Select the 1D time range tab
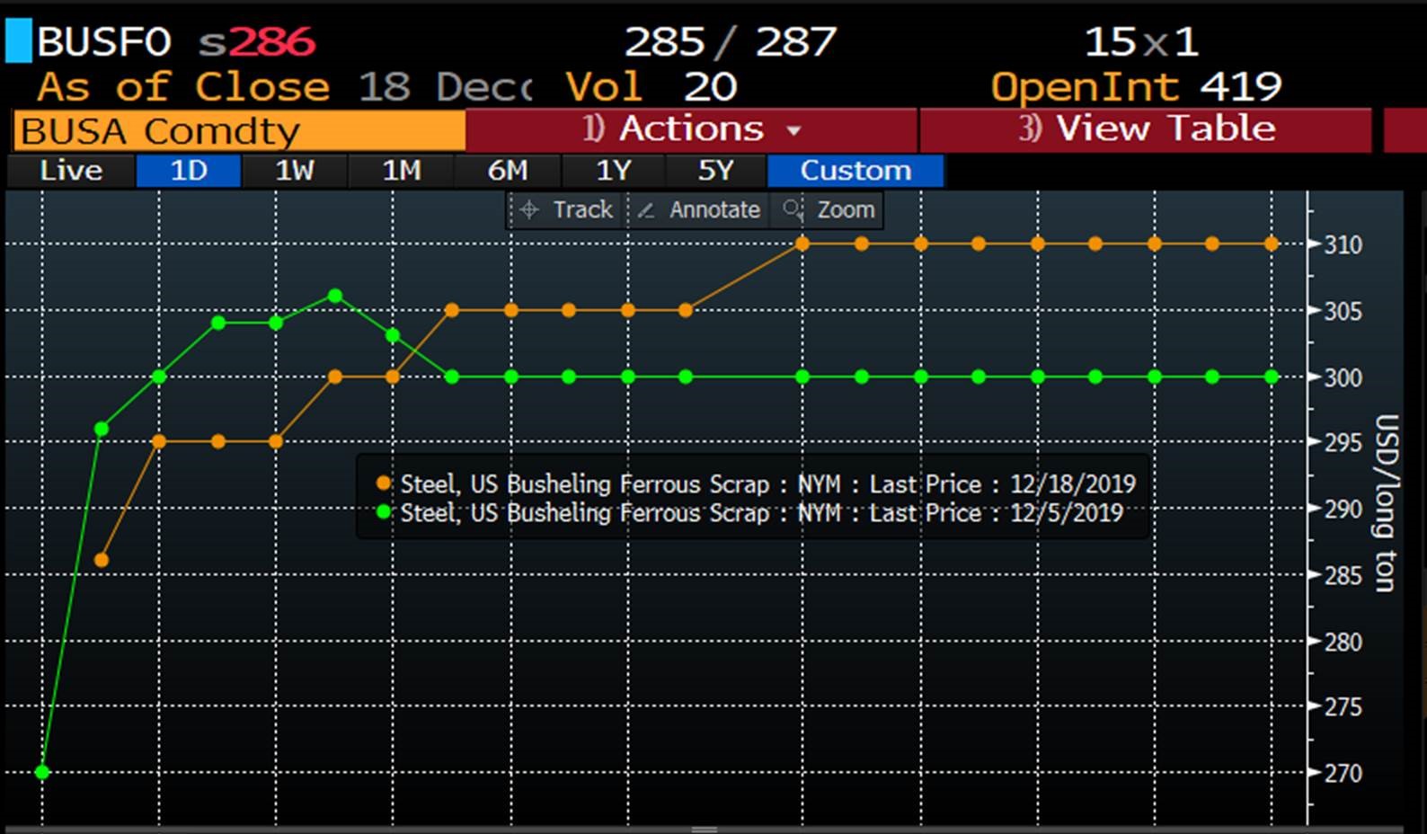 (188, 171)
